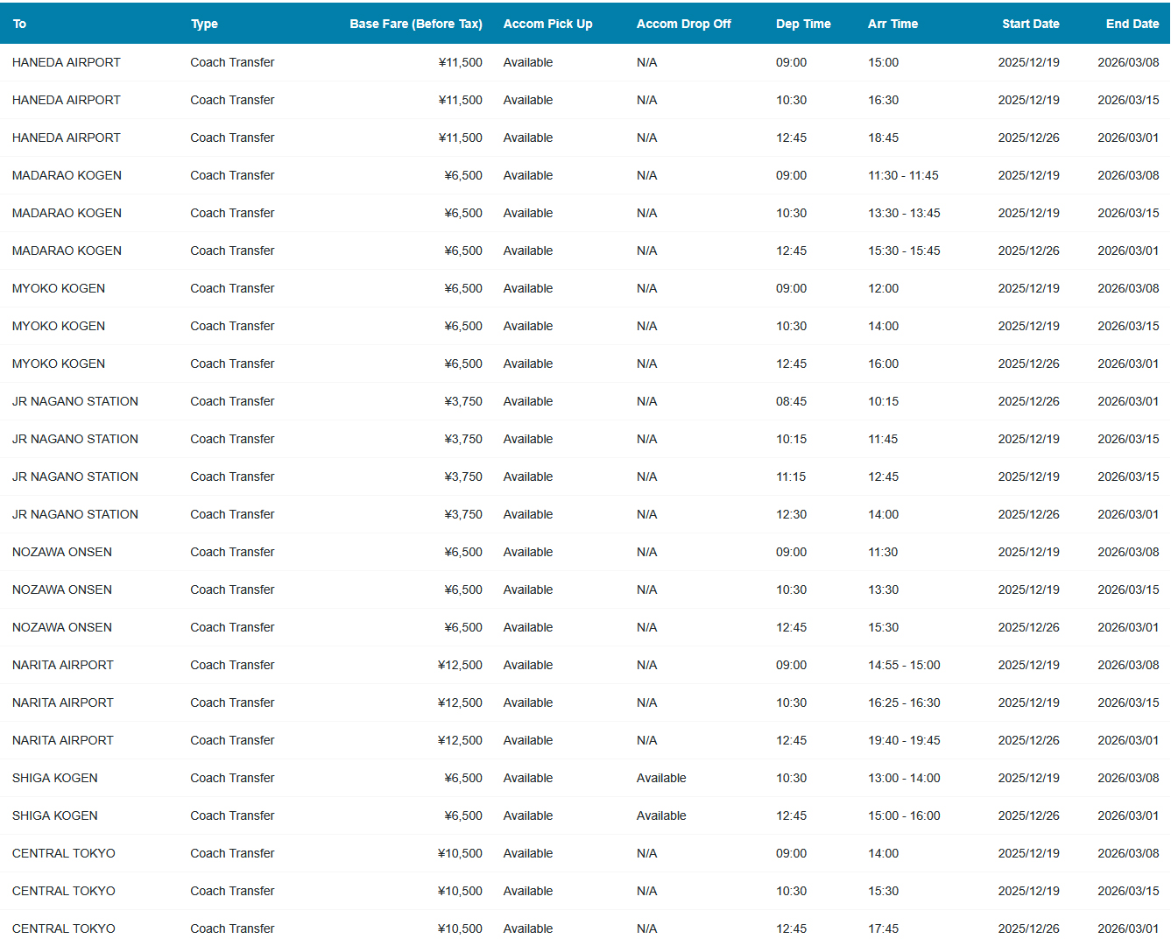Select arrival time "16:25 - 16:30"
Viewport: 1171px width, 946px height.
point(904,702)
